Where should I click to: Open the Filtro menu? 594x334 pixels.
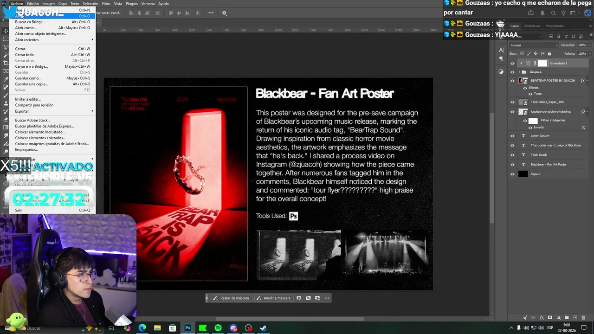(x=106, y=4)
